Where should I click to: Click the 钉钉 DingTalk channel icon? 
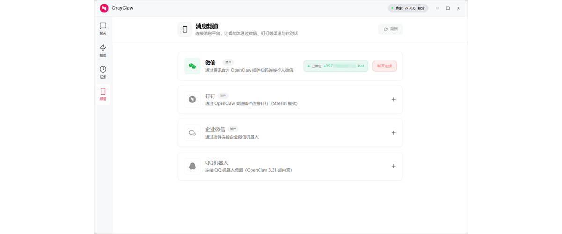pyautogui.click(x=192, y=99)
